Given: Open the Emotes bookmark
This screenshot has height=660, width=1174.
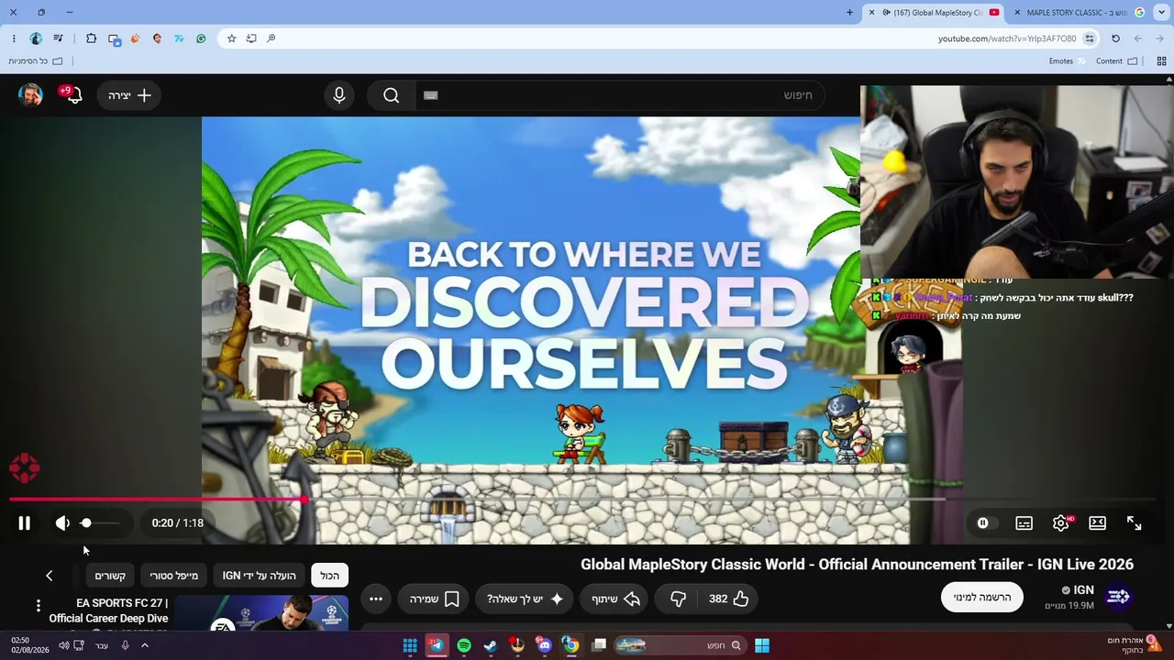Looking at the screenshot, I should click(1068, 61).
